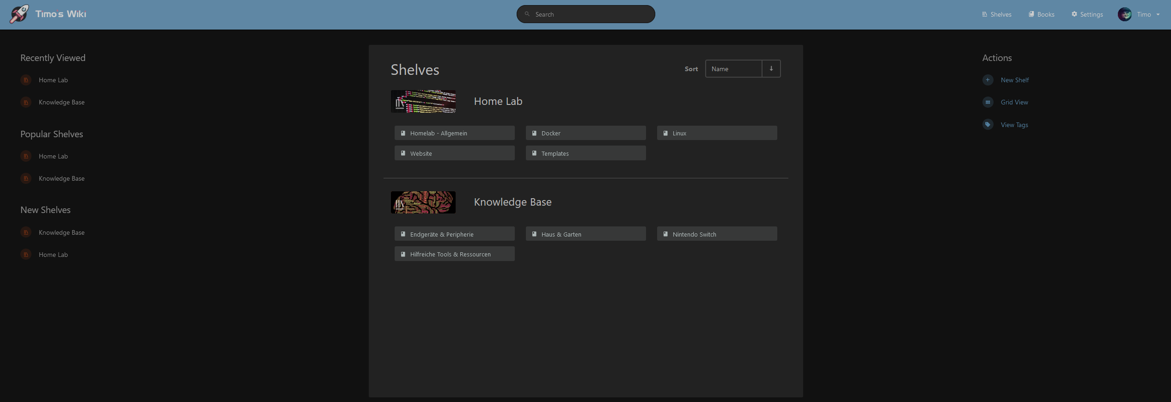1171x402 pixels.
Task: Open the Website book
Action: [455, 153]
